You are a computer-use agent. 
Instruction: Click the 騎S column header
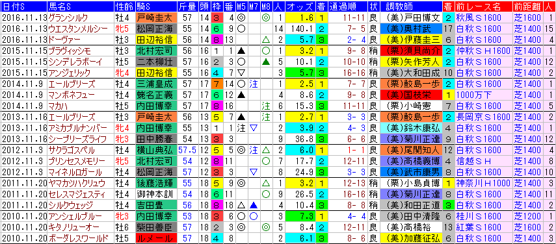tap(155, 6)
